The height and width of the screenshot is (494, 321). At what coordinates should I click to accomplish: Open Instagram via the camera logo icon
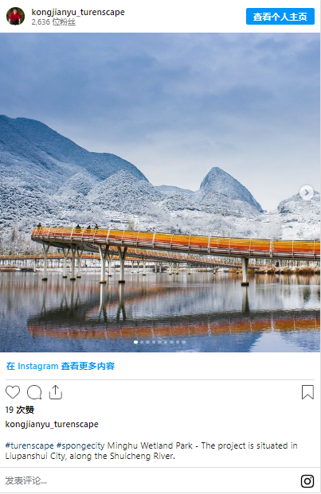coord(307,481)
